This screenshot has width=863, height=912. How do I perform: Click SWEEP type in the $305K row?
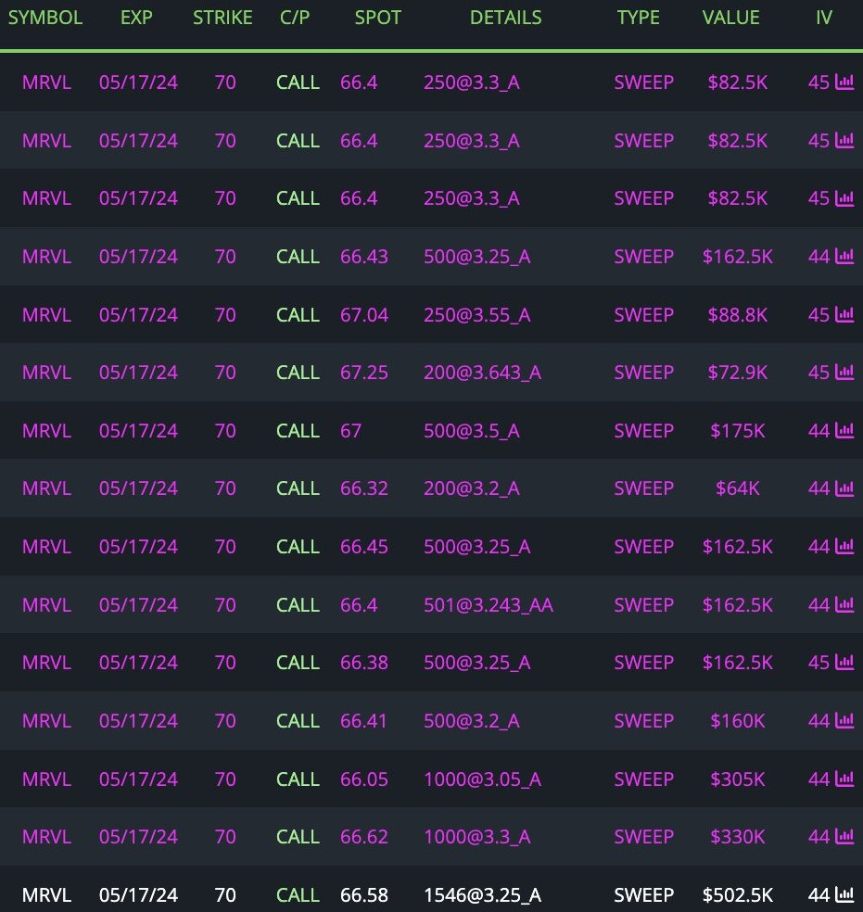click(643, 779)
